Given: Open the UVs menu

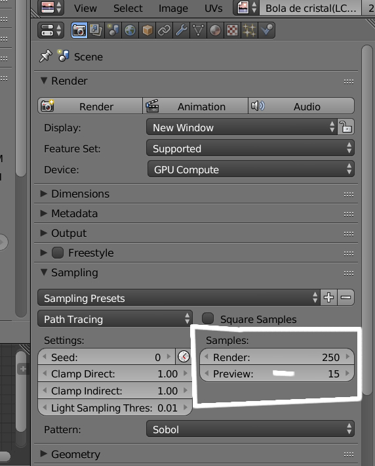Looking at the screenshot, I should pos(213,9).
